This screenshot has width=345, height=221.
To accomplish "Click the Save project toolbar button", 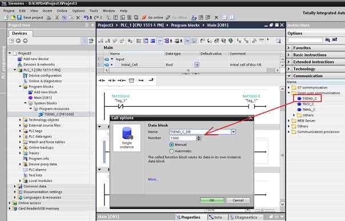I will click(x=30, y=17).
